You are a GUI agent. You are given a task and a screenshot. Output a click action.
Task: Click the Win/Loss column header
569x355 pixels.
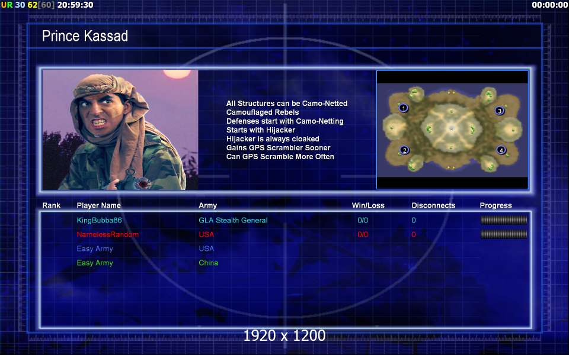[368, 205]
